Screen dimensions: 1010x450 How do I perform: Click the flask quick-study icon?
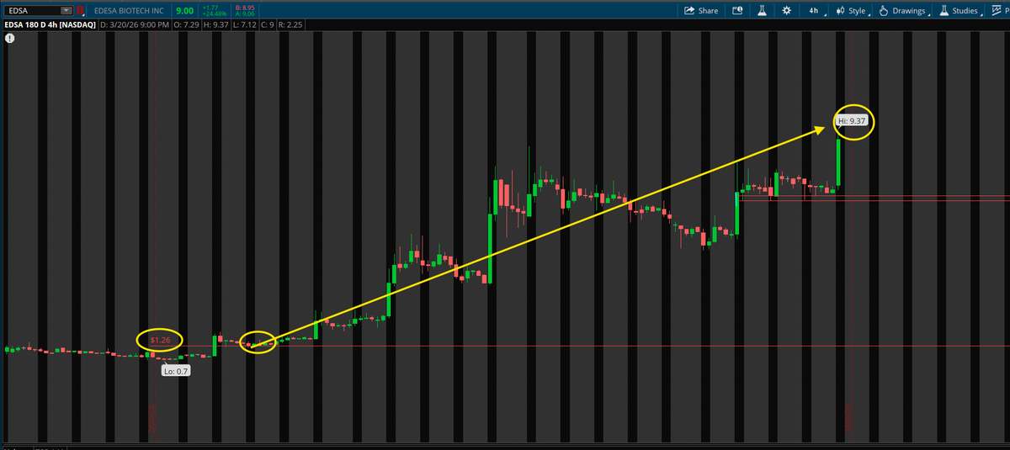[761, 11]
